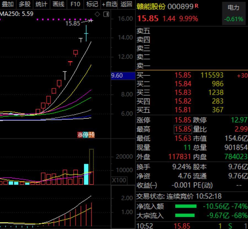Click the 量比 value 2.99
The width and height of the screenshot is (248, 229).
tap(241, 129)
